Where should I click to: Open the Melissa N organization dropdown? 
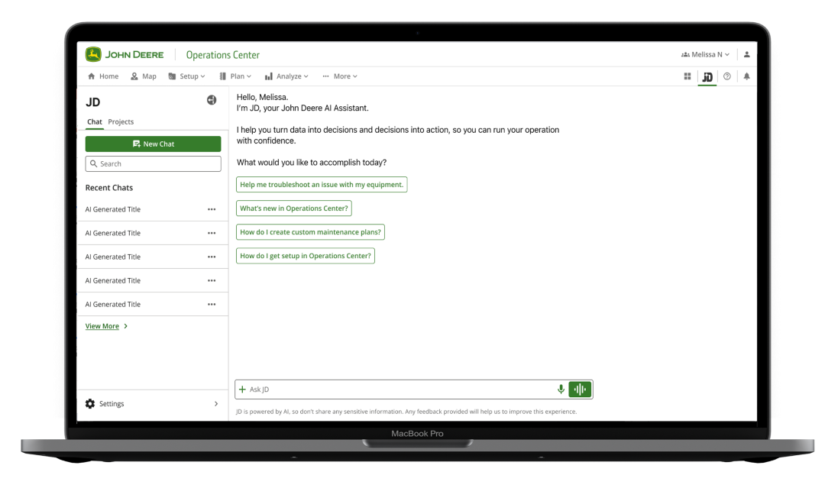click(705, 54)
